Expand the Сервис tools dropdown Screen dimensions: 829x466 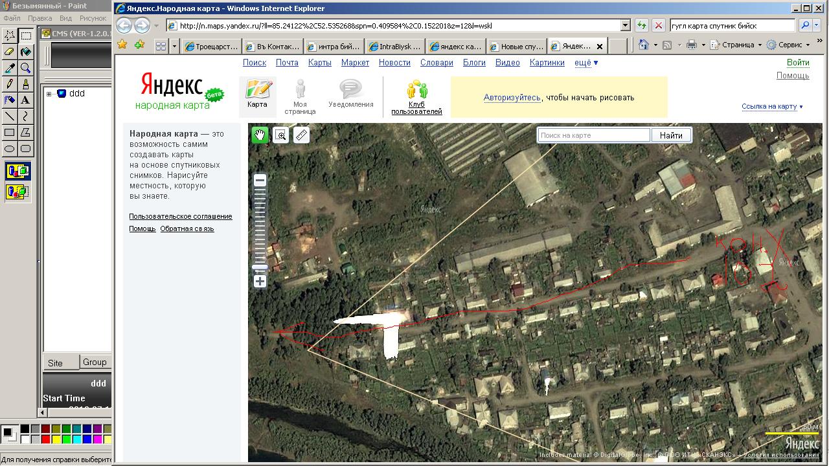(808, 45)
